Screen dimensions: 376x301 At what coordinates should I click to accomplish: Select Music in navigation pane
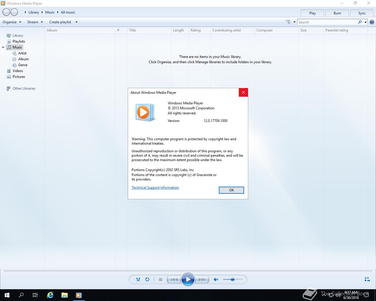[17, 47]
